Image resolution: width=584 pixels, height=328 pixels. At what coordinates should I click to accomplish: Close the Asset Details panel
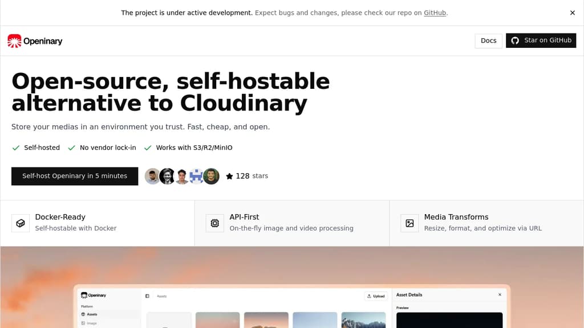coord(500,294)
